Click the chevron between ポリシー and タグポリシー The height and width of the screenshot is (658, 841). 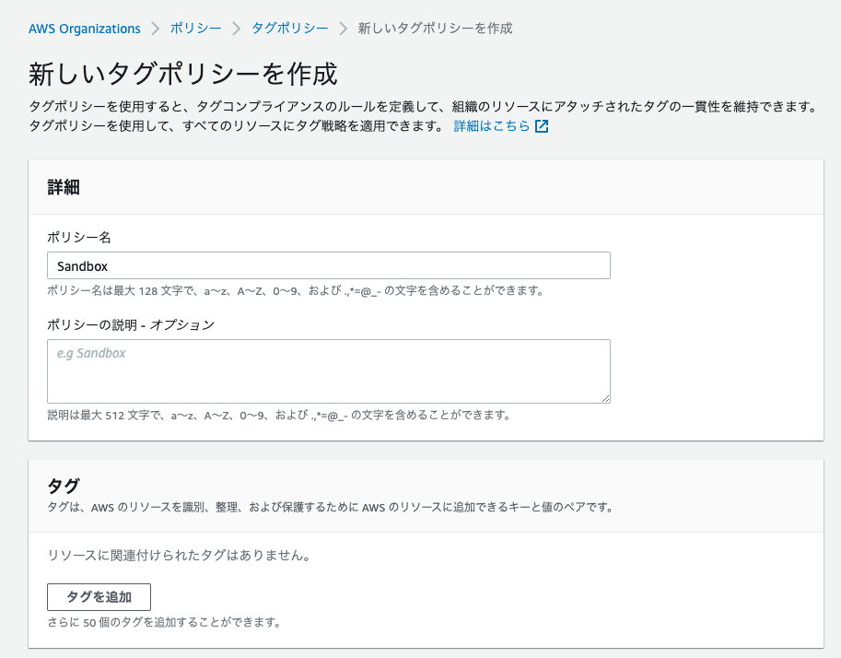click(237, 29)
